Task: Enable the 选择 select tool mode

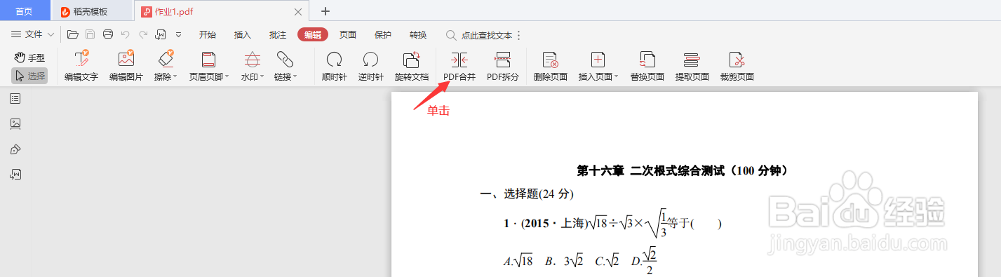Action: pyautogui.click(x=29, y=76)
